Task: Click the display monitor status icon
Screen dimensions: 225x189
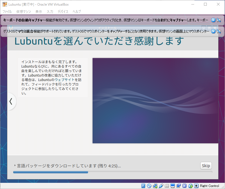Action: click(x=173, y=186)
